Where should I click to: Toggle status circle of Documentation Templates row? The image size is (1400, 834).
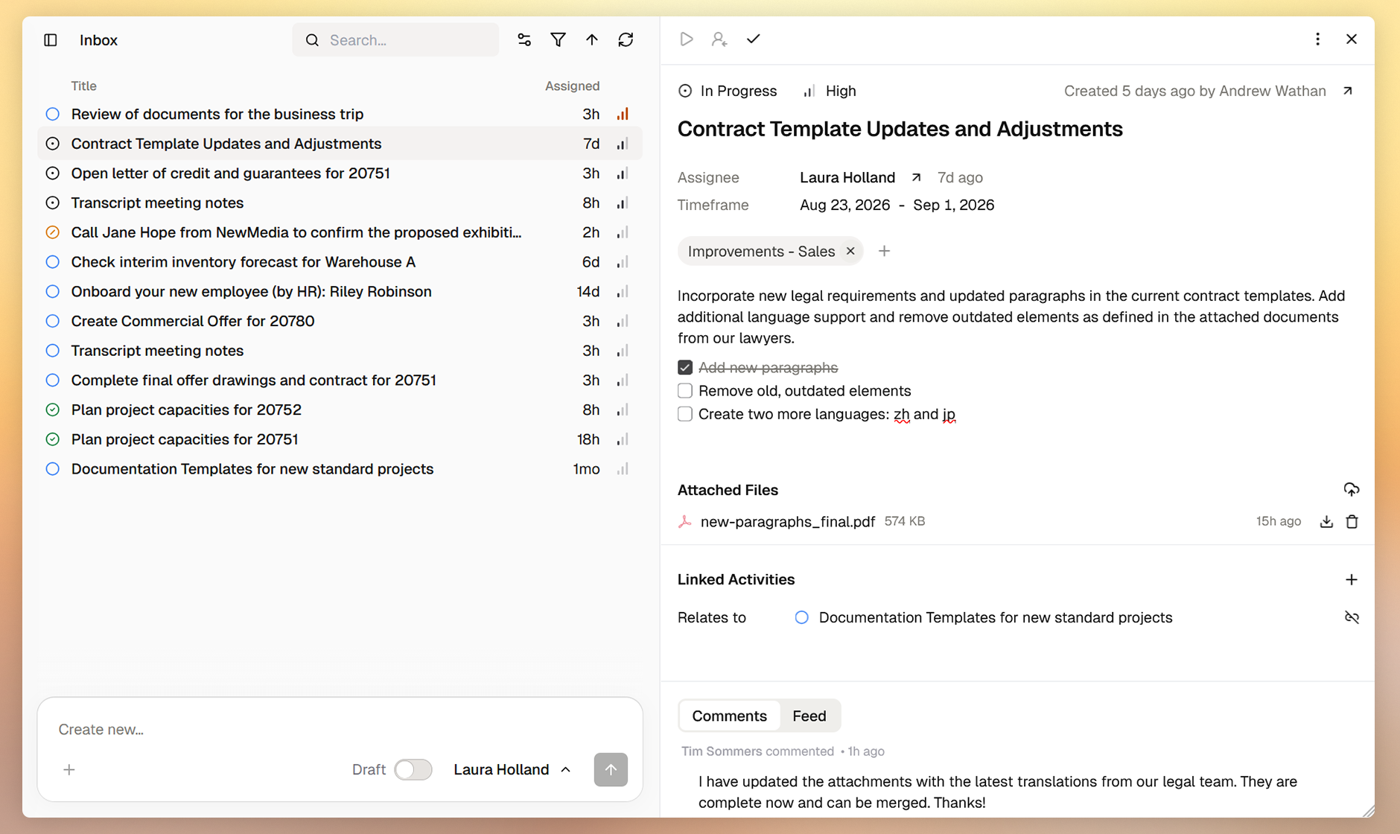(x=52, y=469)
